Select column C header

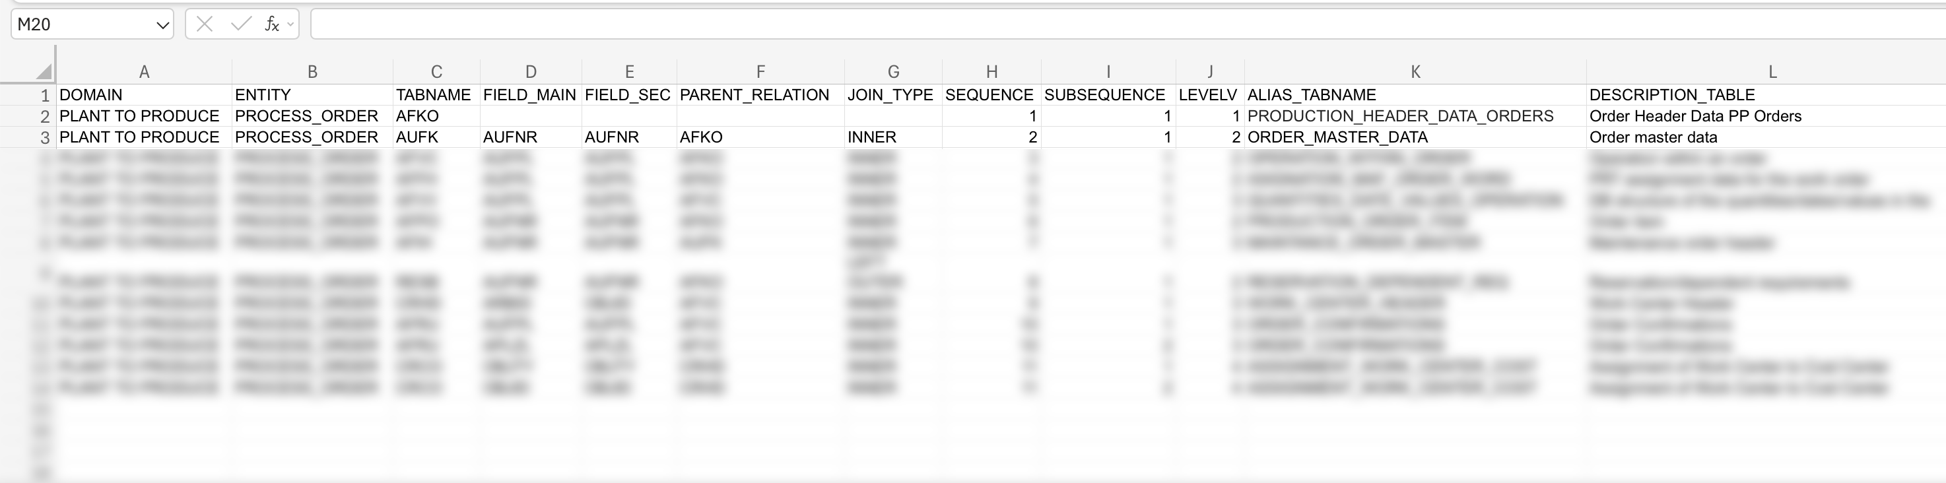coord(436,72)
